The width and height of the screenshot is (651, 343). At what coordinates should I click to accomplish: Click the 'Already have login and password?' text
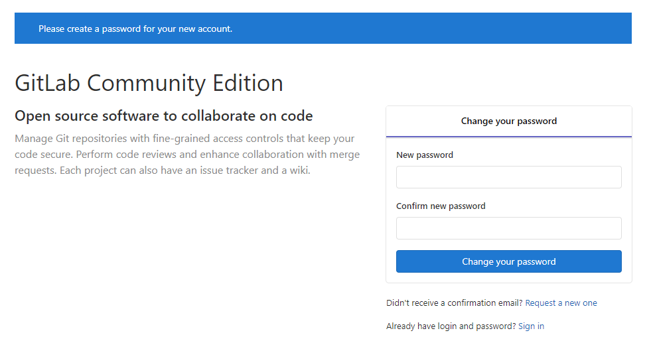point(451,326)
